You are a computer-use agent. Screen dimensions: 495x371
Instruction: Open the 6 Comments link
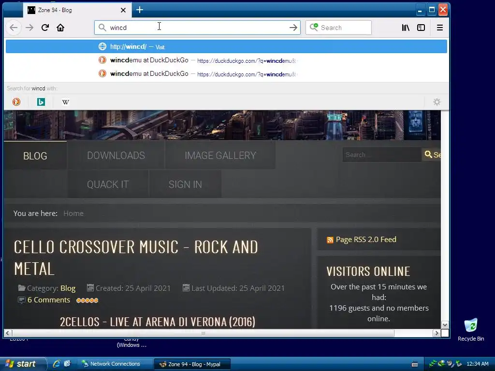(x=49, y=300)
